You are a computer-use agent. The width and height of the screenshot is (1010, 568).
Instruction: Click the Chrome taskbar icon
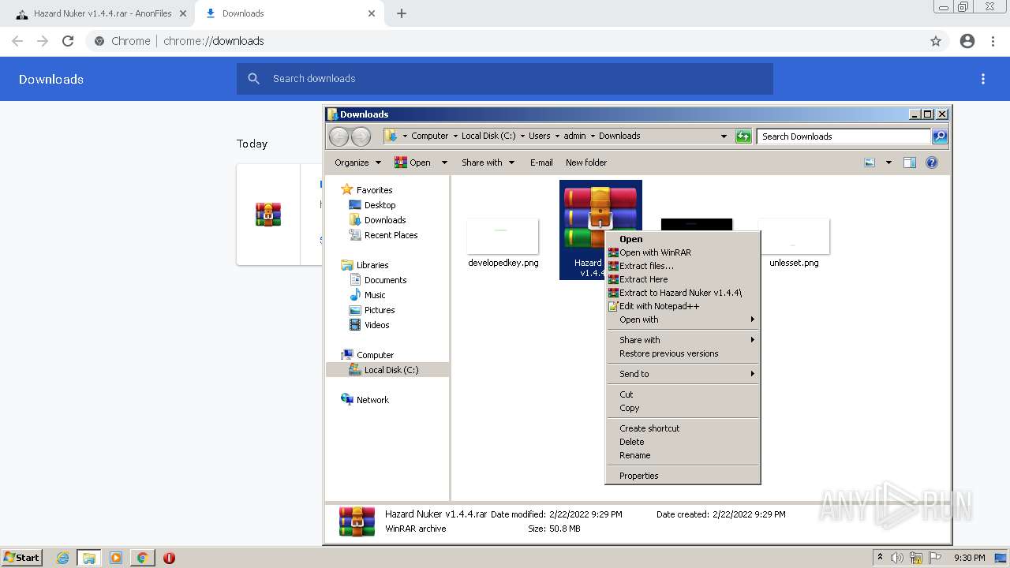pyautogui.click(x=142, y=558)
